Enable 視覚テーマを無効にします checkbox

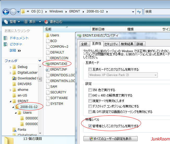click(x=90, y=101)
